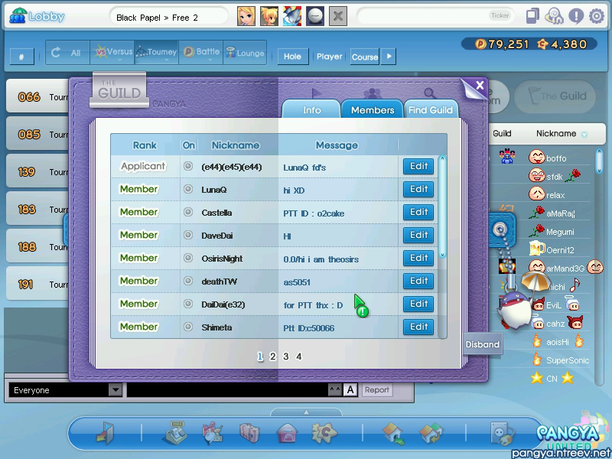Go to members page 3
The width and height of the screenshot is (612, 459).
(285, 356)
